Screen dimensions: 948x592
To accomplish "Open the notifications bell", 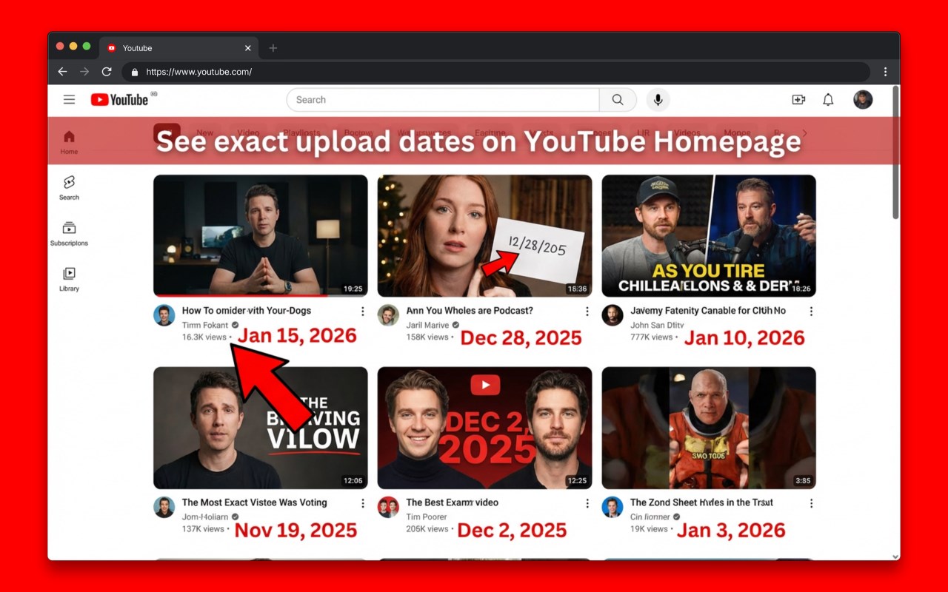I will coord(828,100).
